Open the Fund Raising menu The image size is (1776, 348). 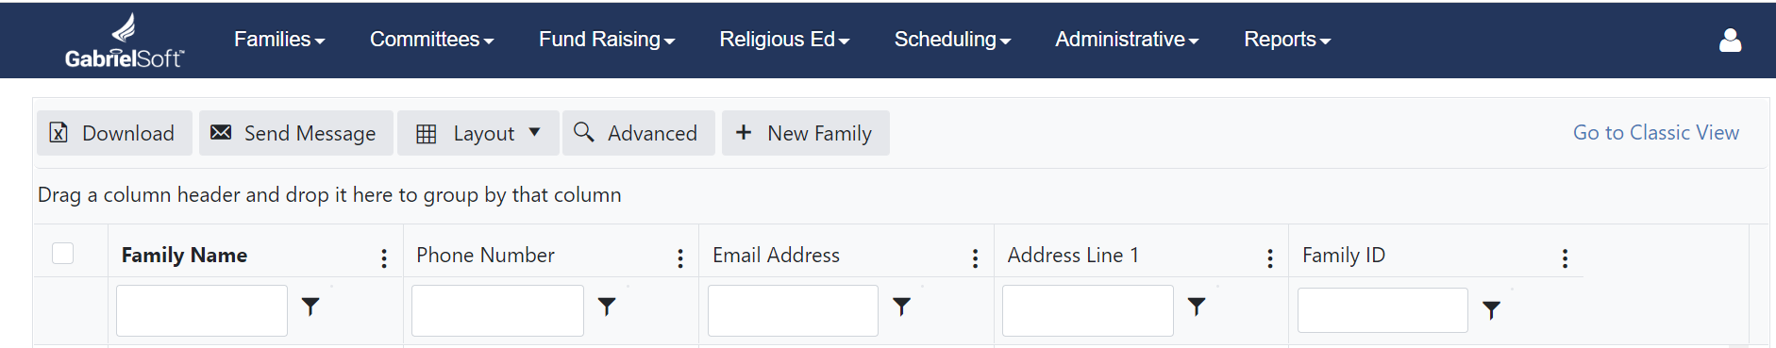[x=607, y=40]
